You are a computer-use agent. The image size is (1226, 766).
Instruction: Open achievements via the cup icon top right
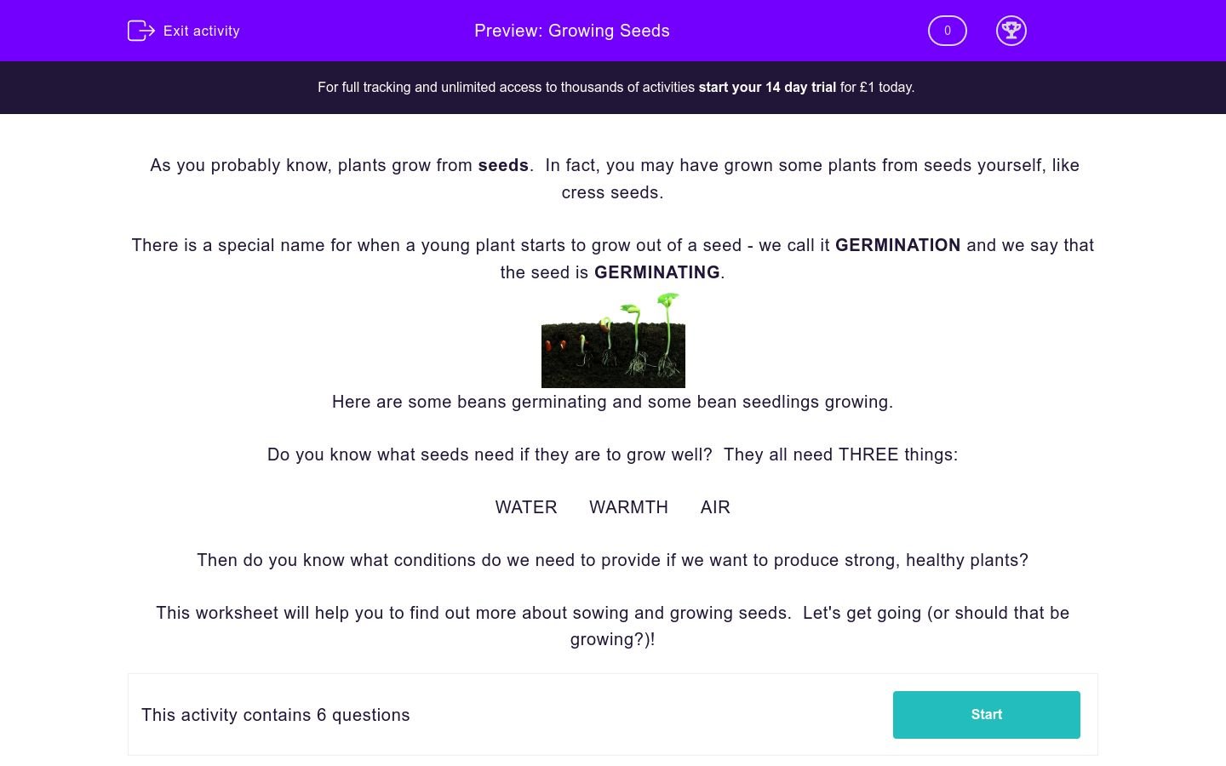(1011, 31)
